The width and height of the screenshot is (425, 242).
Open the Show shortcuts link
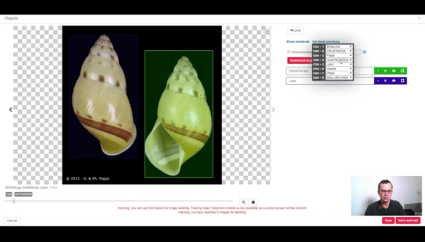297,42
